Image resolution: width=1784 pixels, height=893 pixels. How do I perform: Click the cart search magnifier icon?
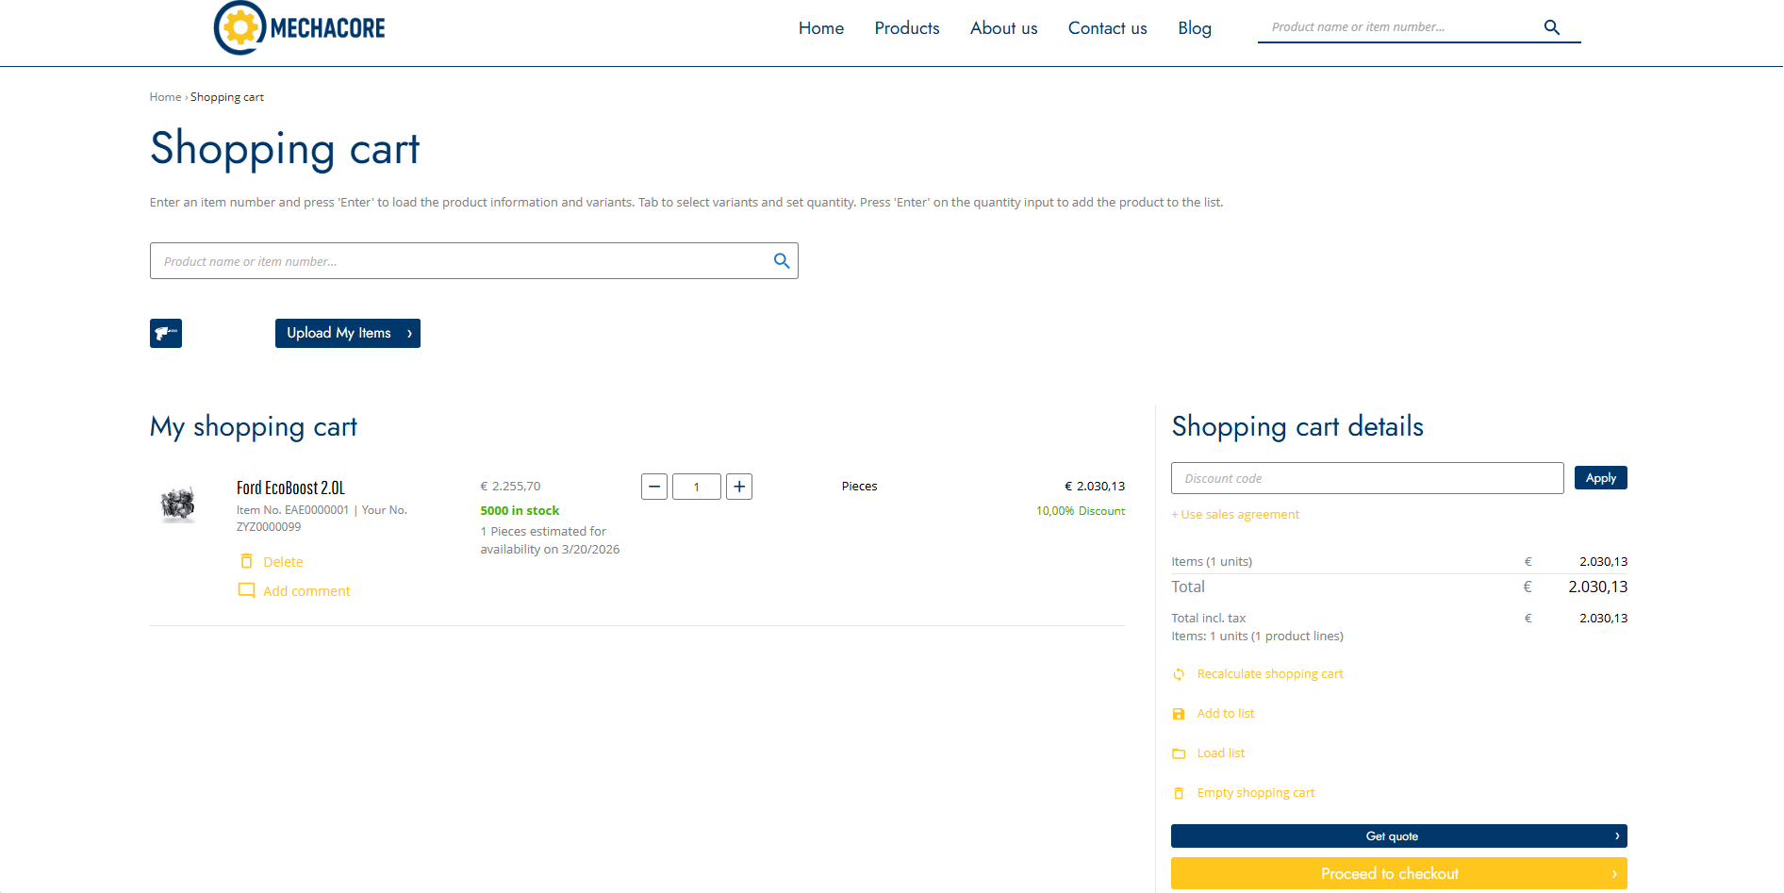782,261
